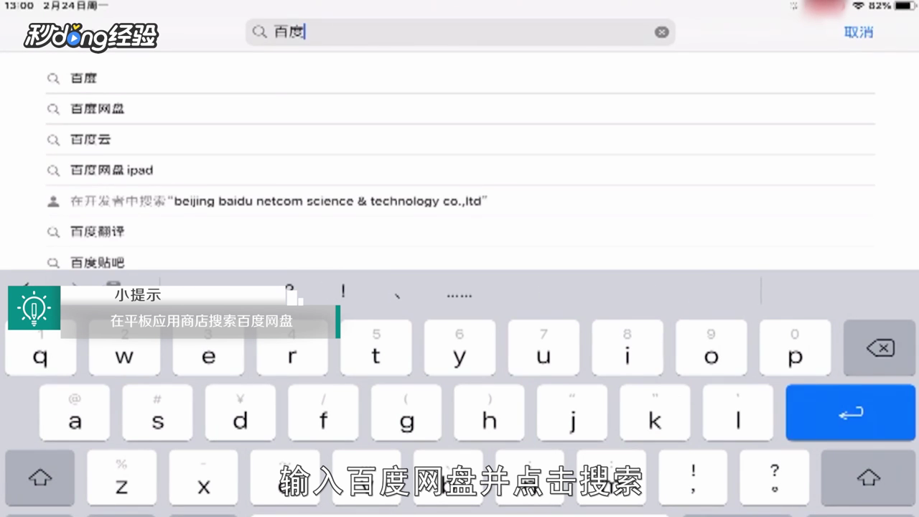The height and width of the screenshot is (517, 919).
Task: Tap the j key on the keyboard
Action: point(572,413)
